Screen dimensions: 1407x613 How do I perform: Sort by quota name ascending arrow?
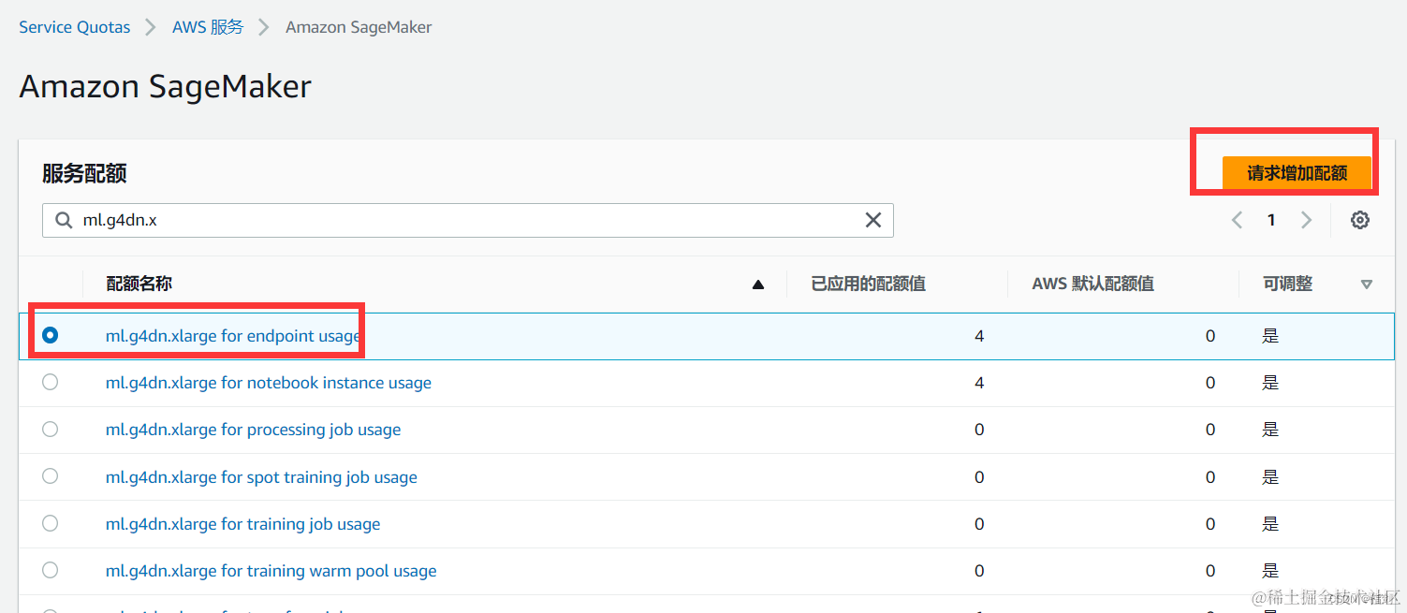point(758,285)
